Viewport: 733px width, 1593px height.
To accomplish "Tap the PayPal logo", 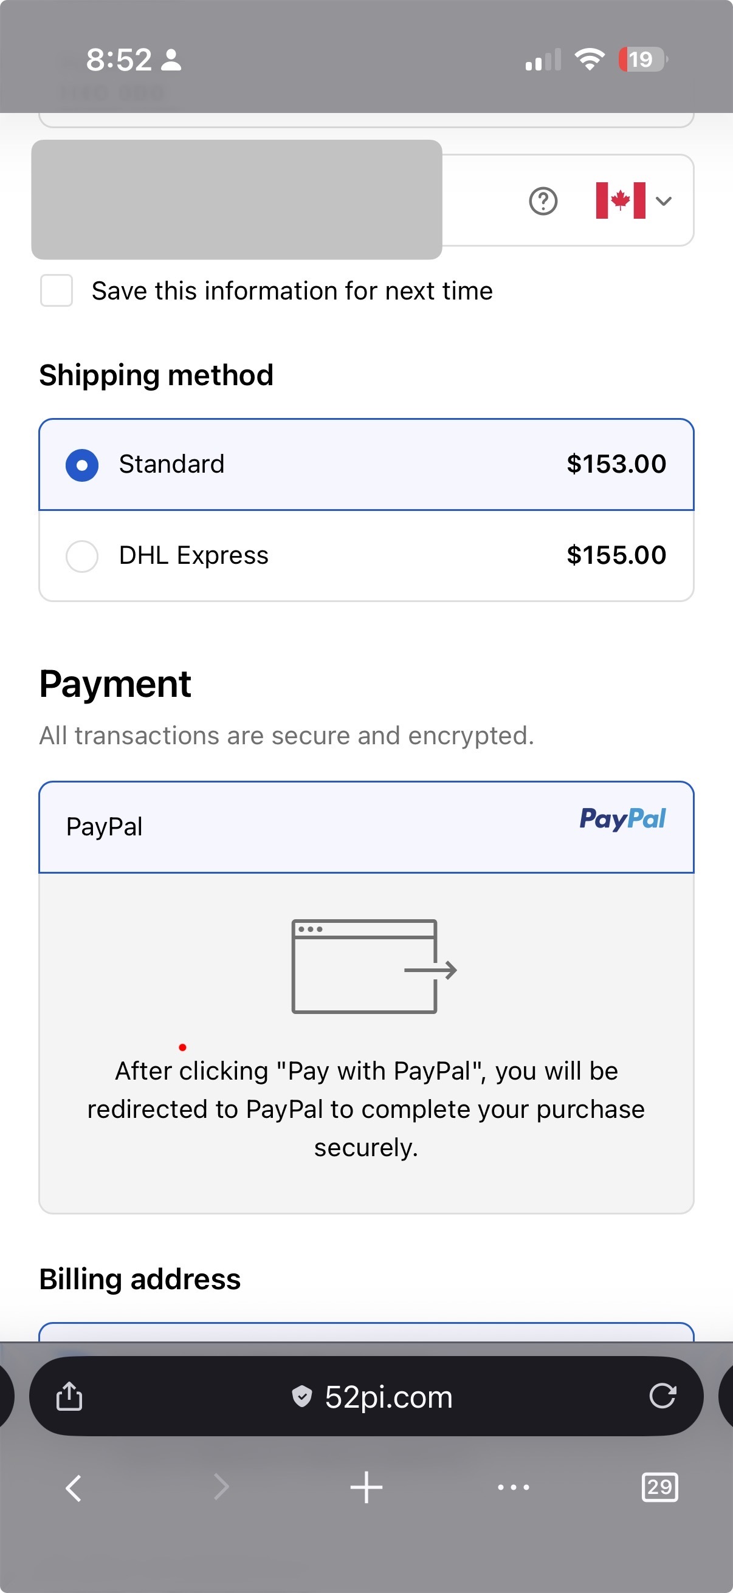I will tap(622, 820).
